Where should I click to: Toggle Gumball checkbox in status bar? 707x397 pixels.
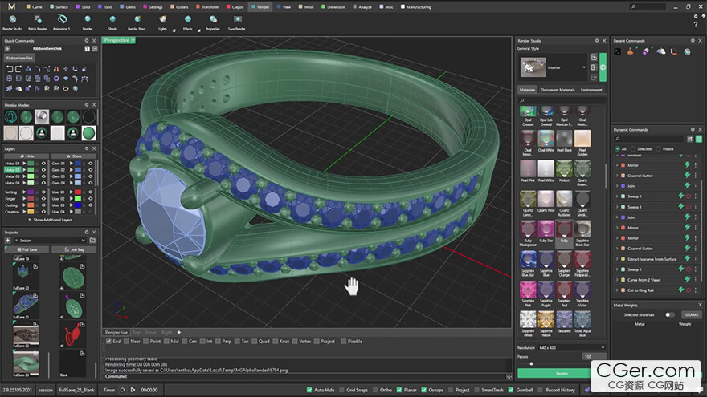pos(511,390)
